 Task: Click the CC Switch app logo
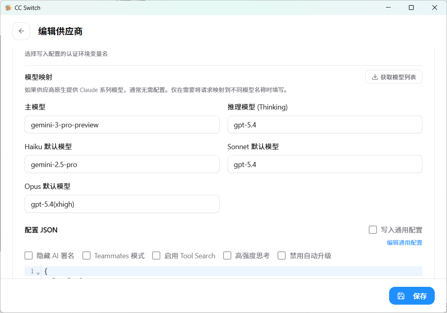tap(8, 8)
